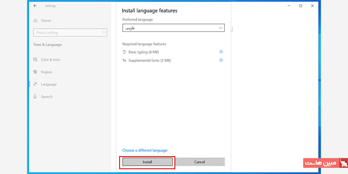Screen dimensions: 348x174
Task: Minimize the Settings window
Action: point(289,6)
